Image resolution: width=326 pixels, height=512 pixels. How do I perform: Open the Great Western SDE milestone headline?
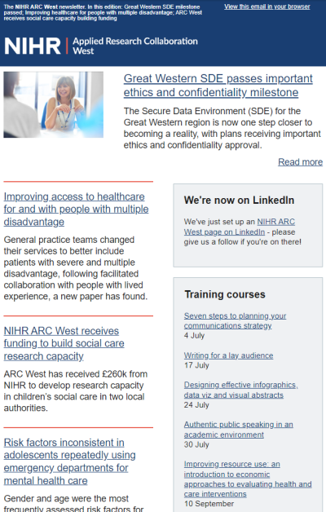(218, 86)
